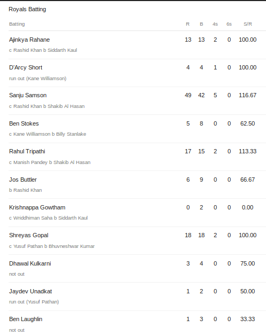Click Ben Laughlin player name

pos(26,319)
